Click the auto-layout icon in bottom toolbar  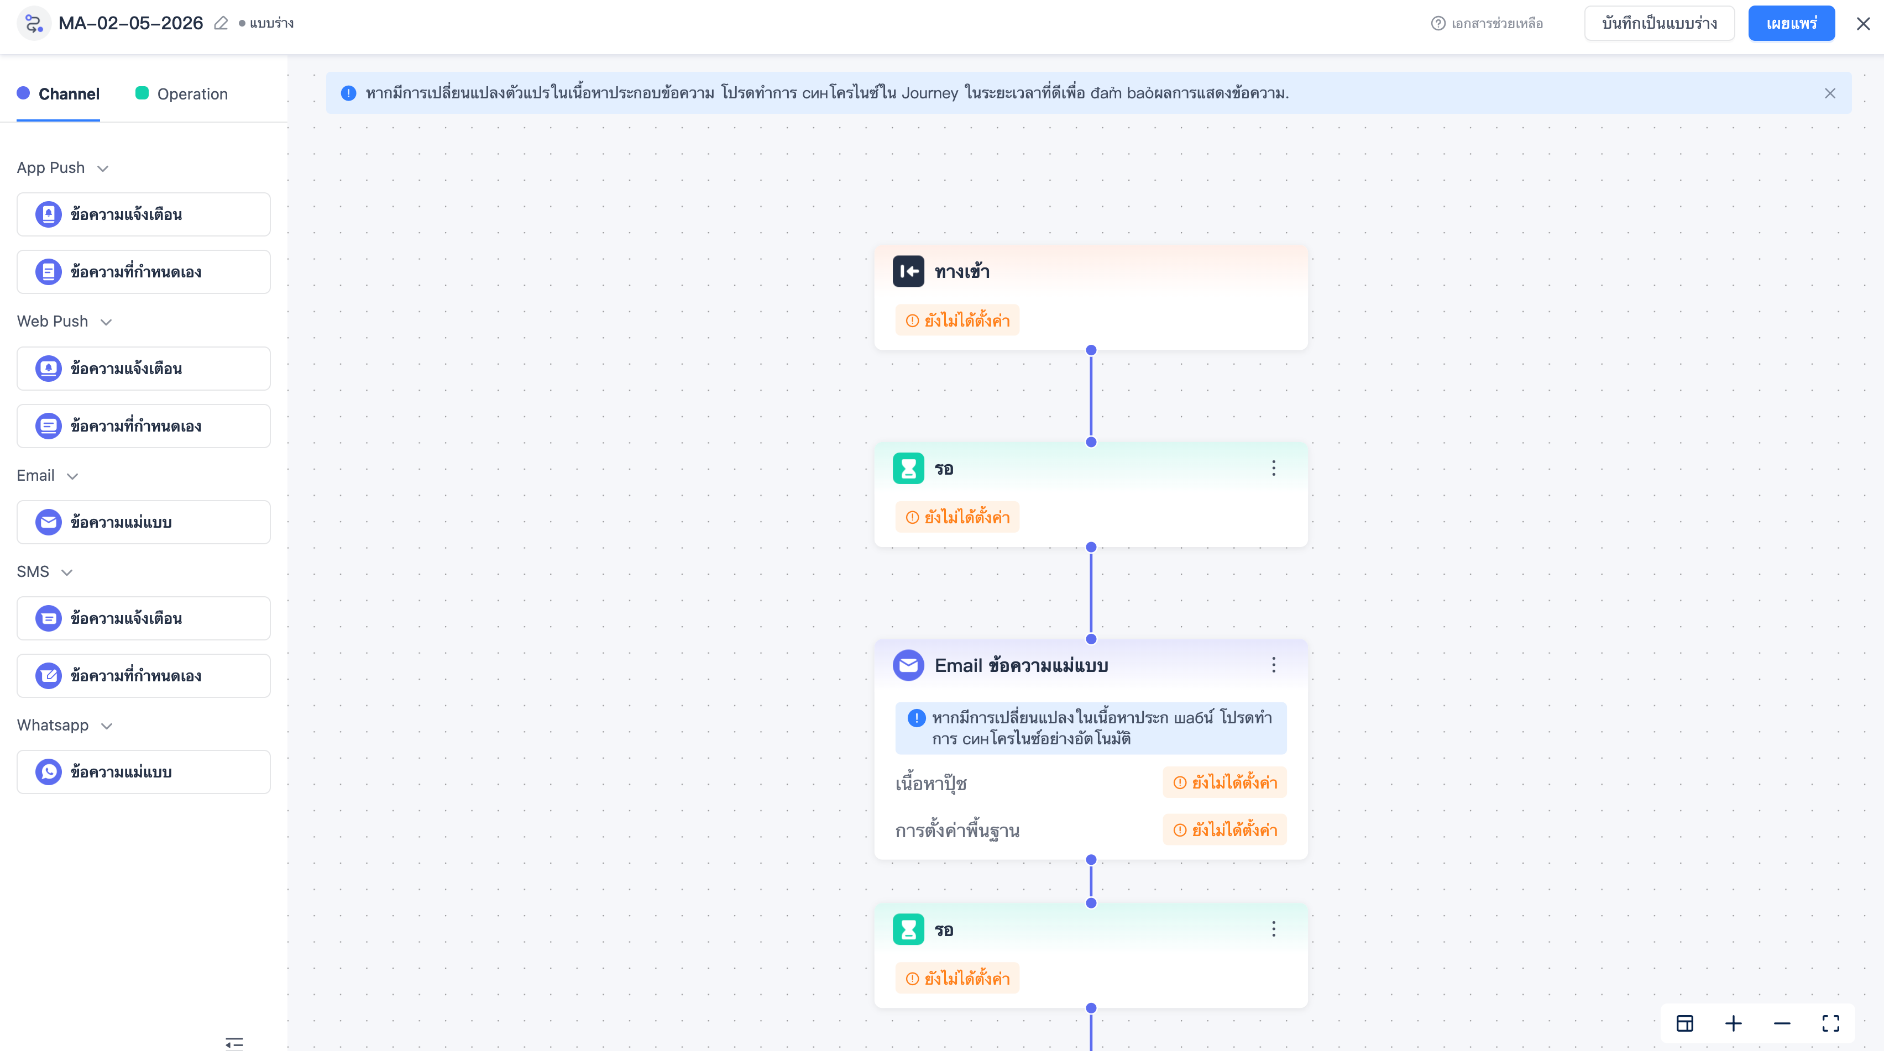point(1684,1023)
